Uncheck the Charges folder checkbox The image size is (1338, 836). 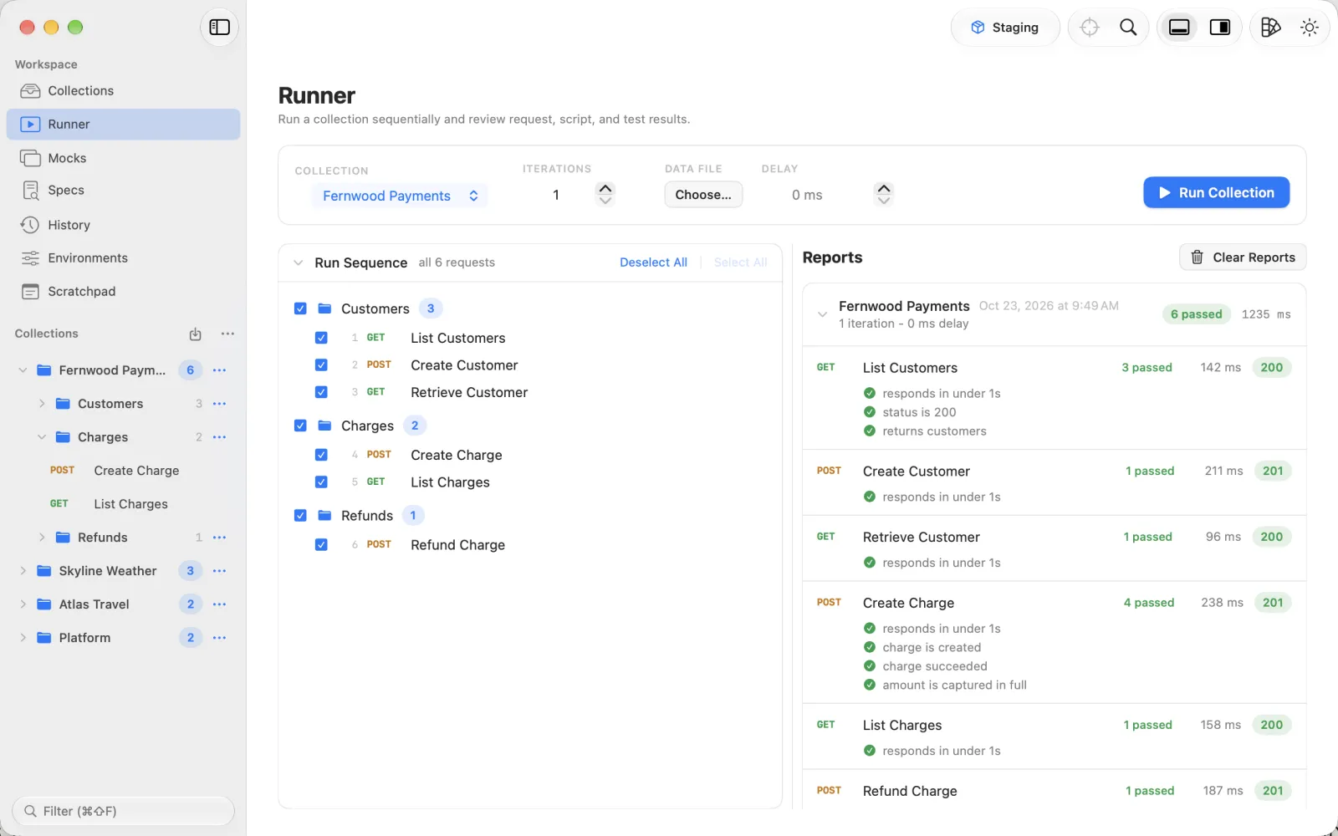pyautogui.click(x=300, y=426)
